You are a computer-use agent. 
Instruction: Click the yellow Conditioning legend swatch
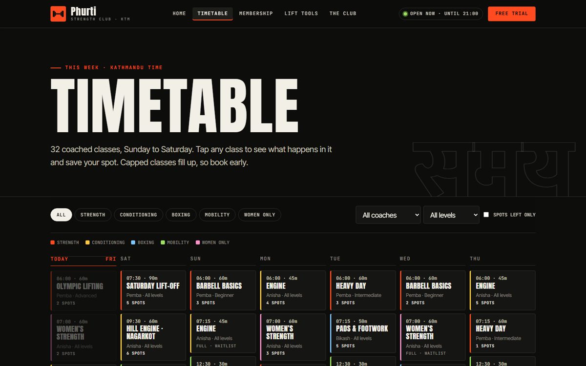click(87, 243)
